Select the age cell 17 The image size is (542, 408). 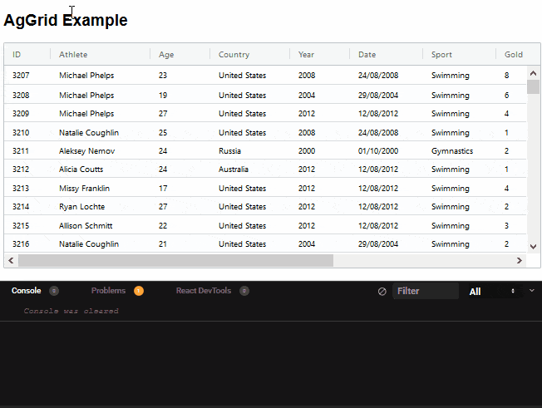[x=163, y=189]
